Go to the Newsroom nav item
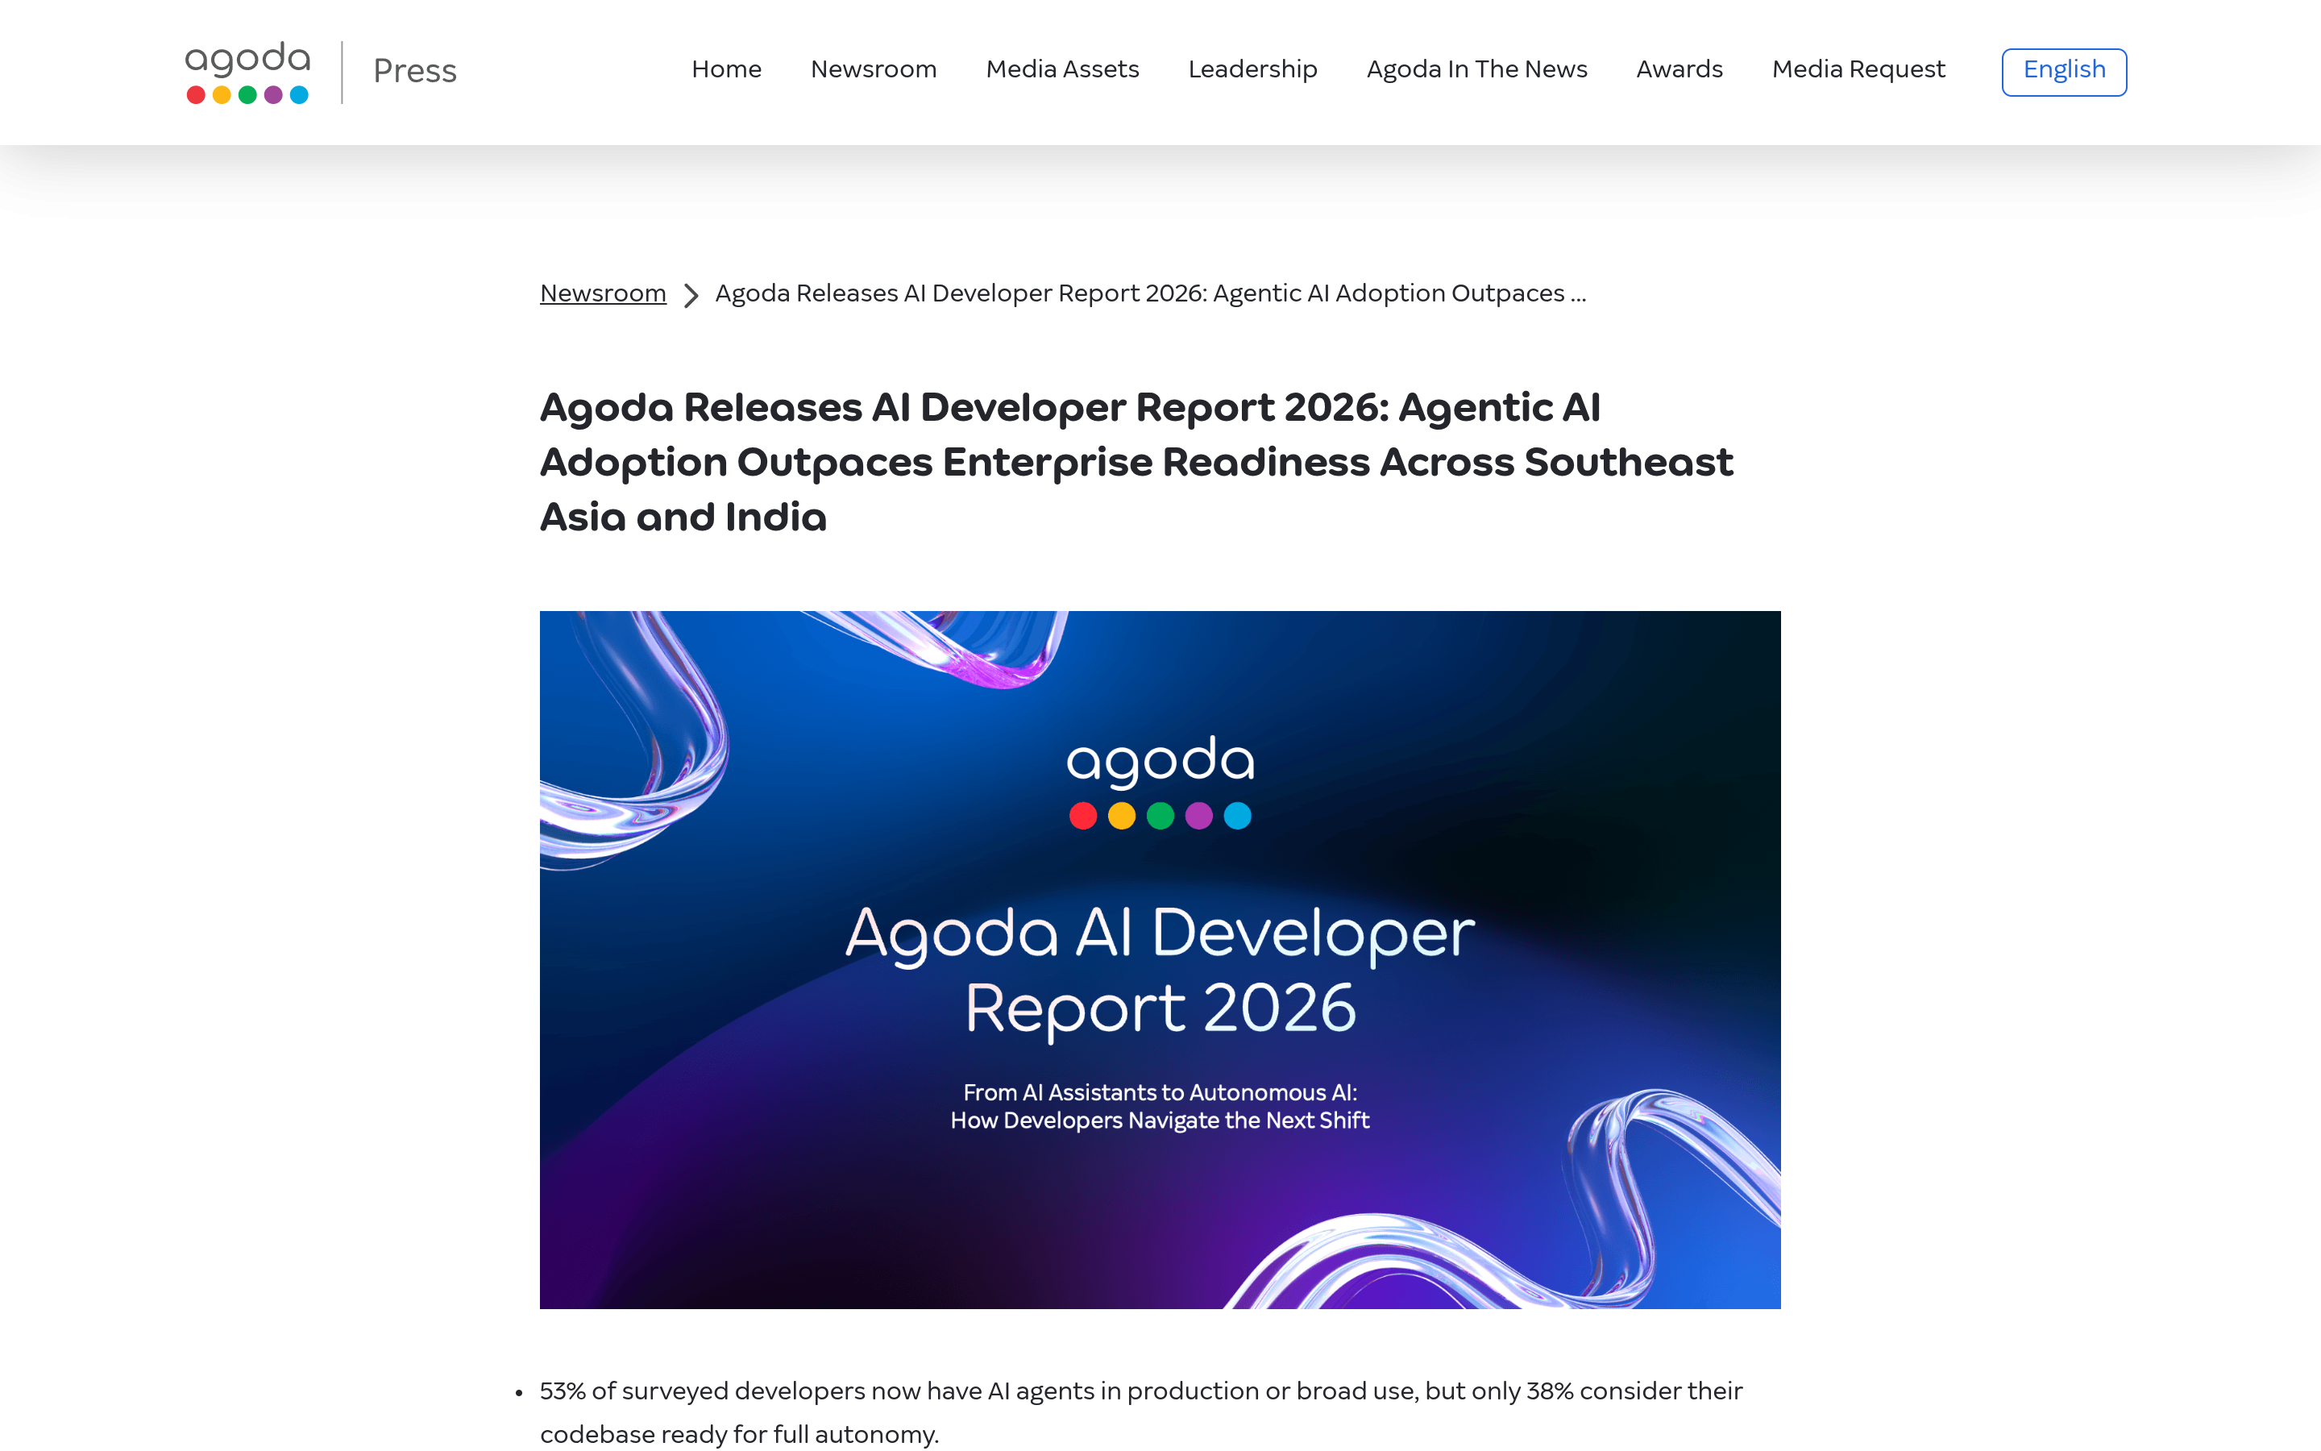The width and height of the screenshot is (2321, 1451). (x=873, y=69)
